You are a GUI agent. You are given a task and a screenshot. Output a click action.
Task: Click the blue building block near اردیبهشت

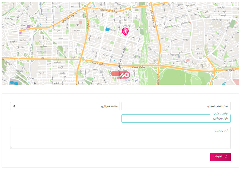pyautogui.click(x=108, y=29)
